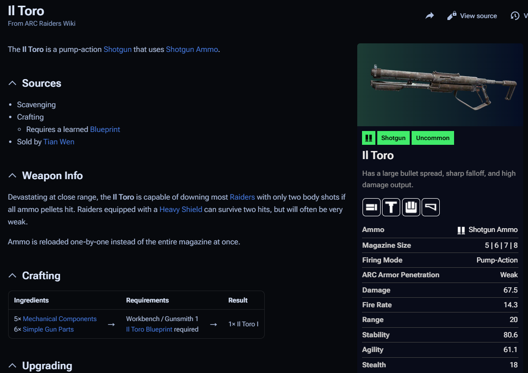Click the green Shotgun category tag
Screen dimensions: 528x373
coord(393,138)
